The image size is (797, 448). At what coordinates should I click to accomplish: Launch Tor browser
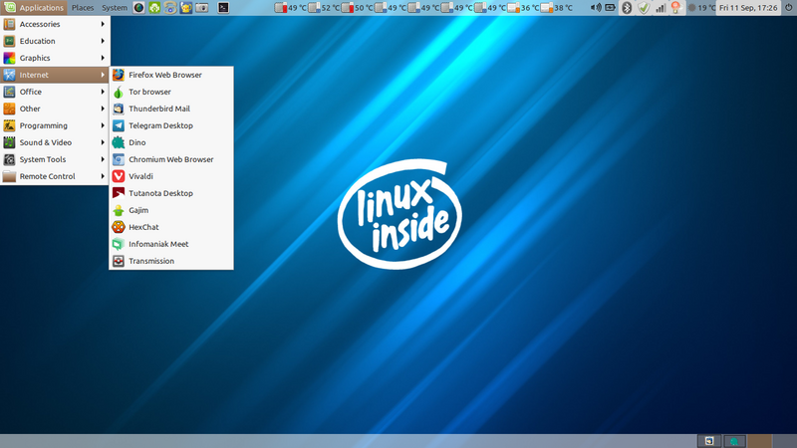171,92
